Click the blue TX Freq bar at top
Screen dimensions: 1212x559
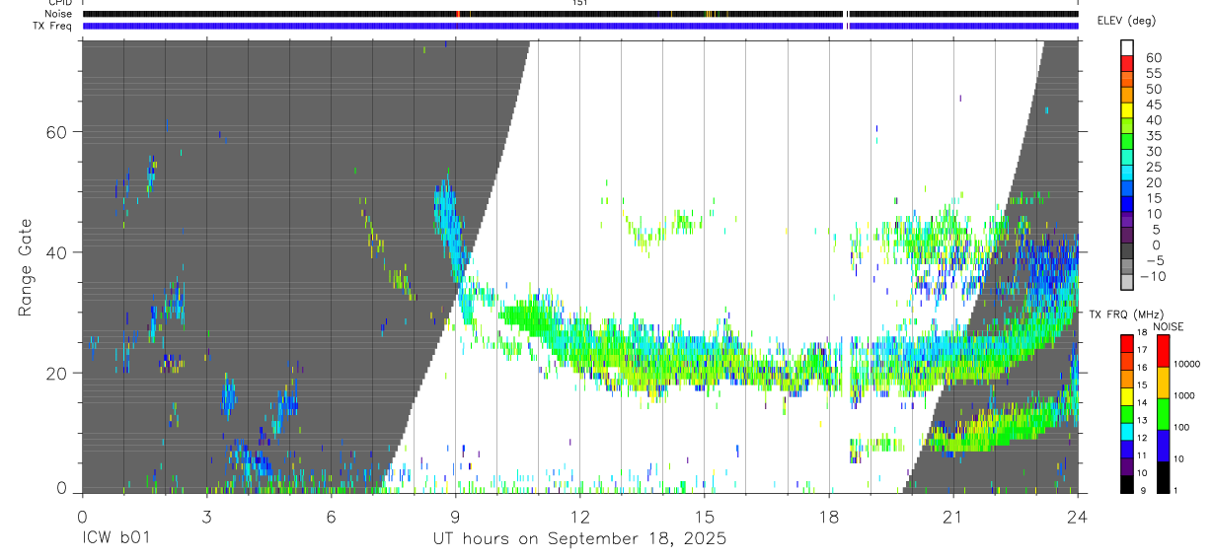tap(580, 26)
